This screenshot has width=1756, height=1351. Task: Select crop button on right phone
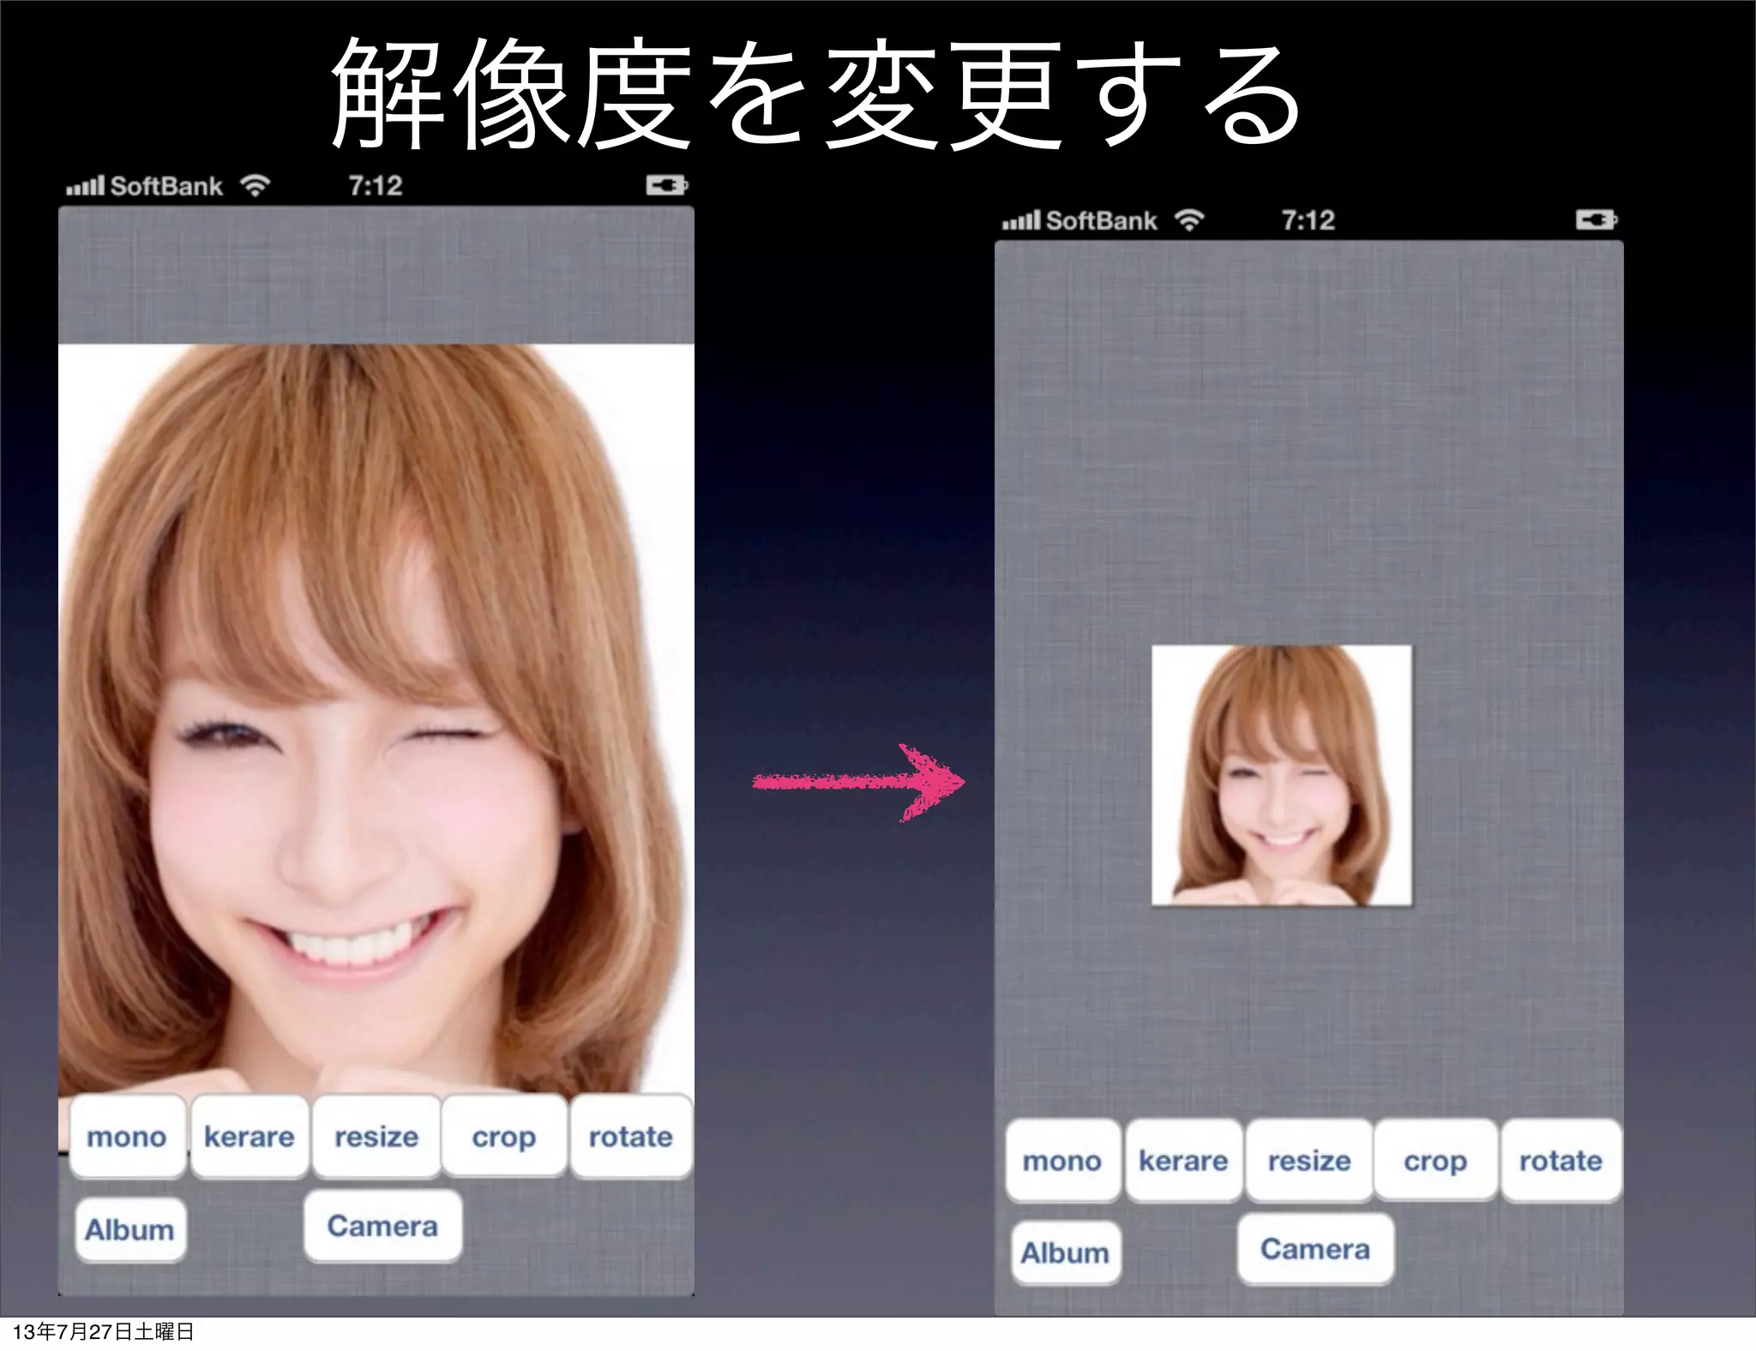click(1435, 1161)
